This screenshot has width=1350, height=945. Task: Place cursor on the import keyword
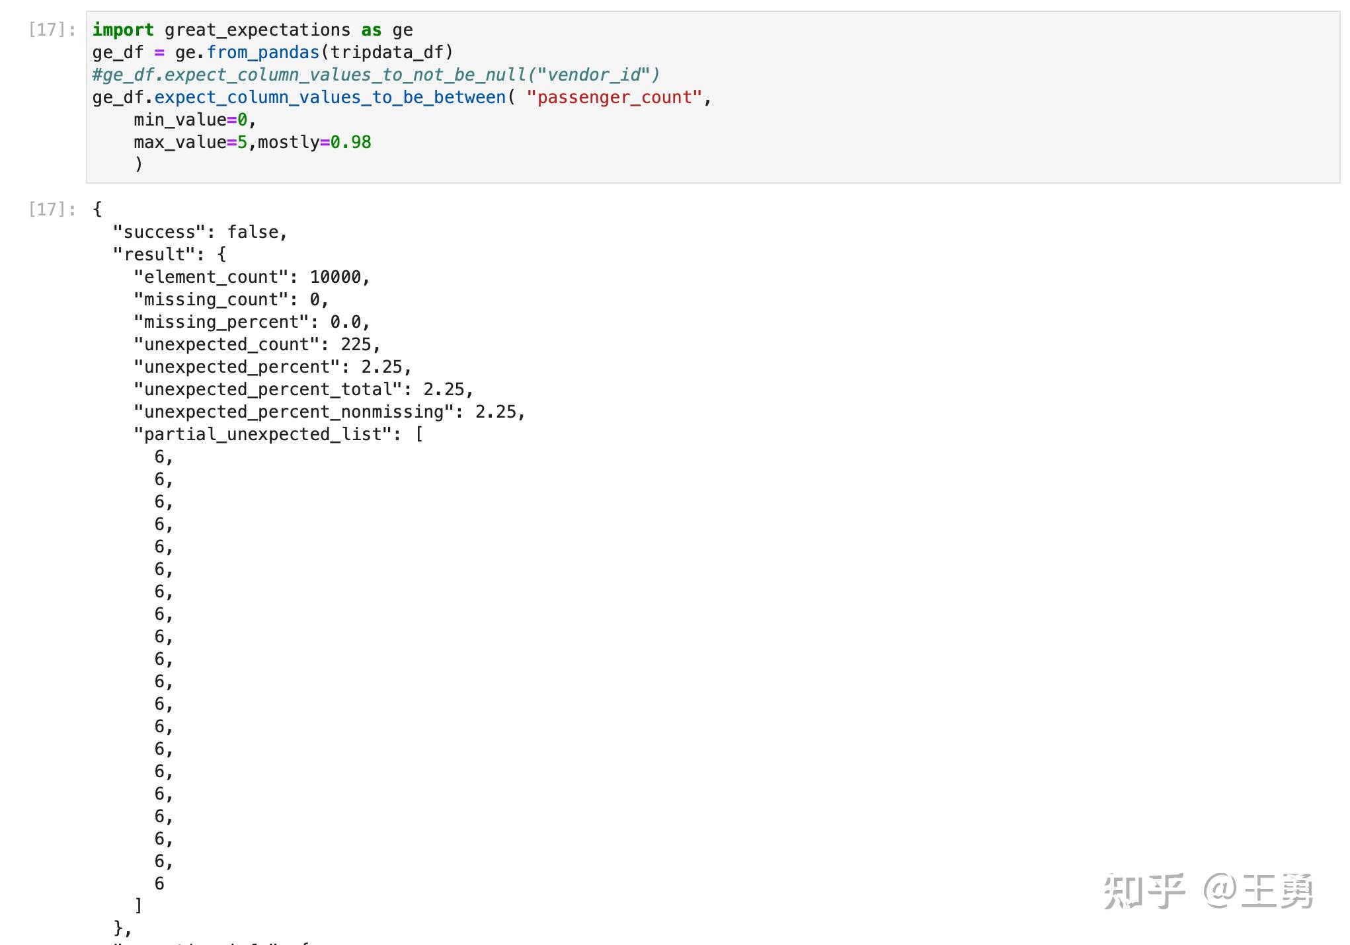coord(123,30)
